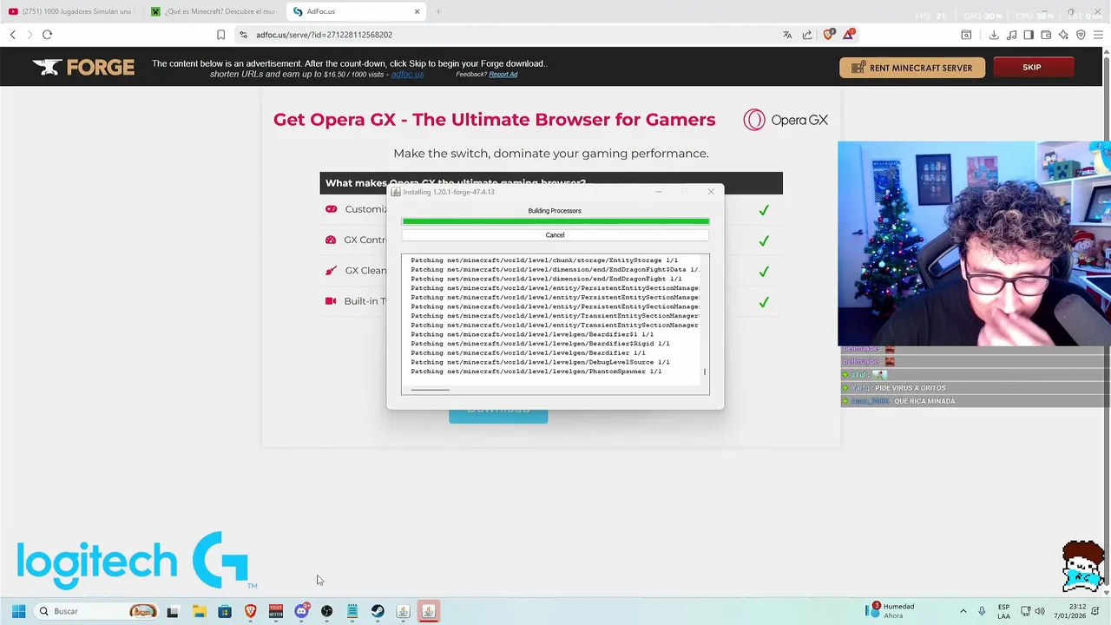Click the Report Ad link
Viewport: 1111px width, 625px height.
click(x=503, y=75)
